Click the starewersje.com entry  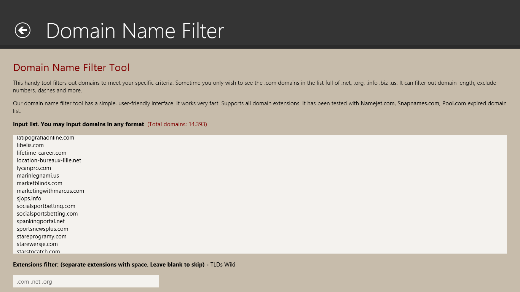point(37,244)
